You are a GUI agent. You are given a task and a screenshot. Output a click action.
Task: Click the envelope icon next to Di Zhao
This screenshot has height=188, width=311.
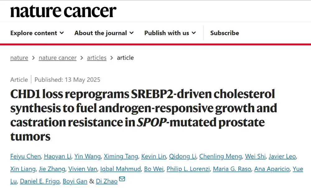pos(122,179)
